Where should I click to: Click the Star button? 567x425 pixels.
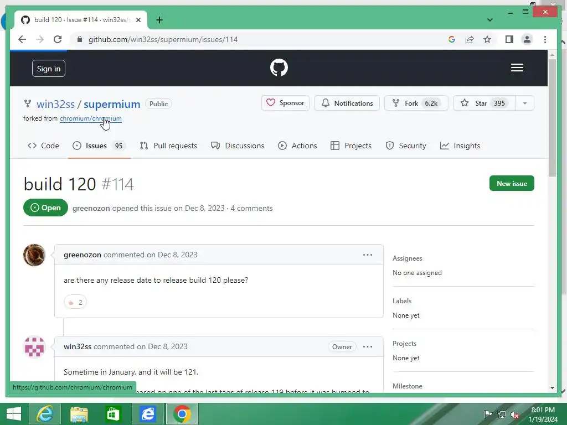484,103
